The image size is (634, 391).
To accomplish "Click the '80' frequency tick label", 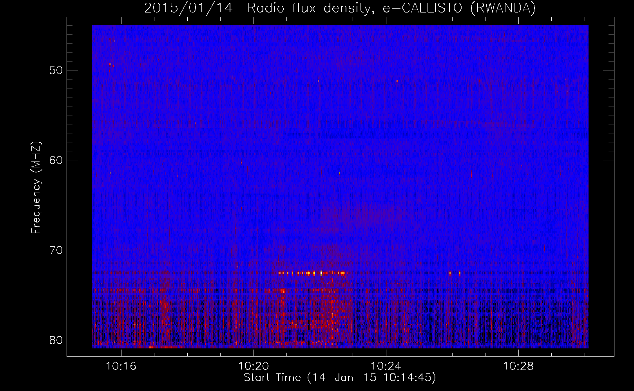I will [56, 340].
